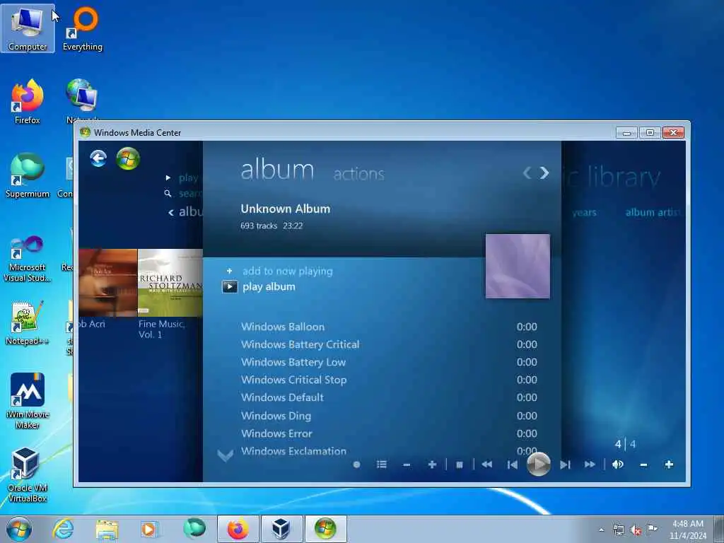
Task: Select track Windows Error
Action: (389, 433)
